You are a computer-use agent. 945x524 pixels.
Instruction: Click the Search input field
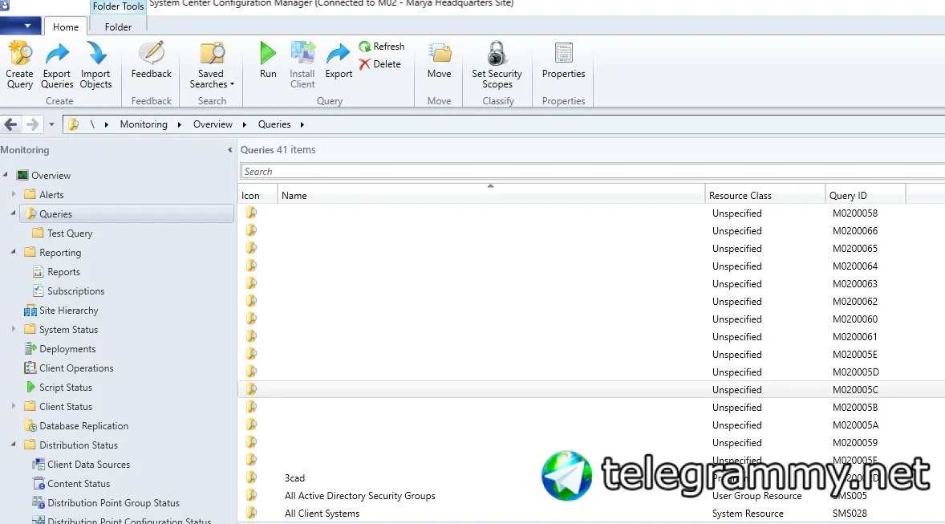click(593, 171)
